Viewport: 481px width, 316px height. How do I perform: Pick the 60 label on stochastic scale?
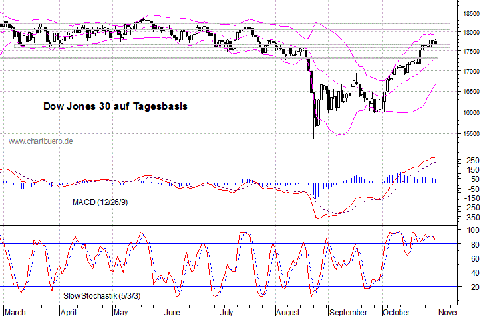tap(475, 259)
